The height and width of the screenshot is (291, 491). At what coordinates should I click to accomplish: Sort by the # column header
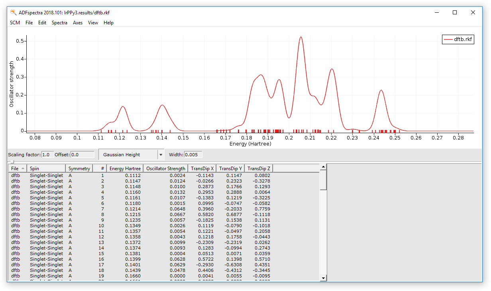[x=100, y=169]
